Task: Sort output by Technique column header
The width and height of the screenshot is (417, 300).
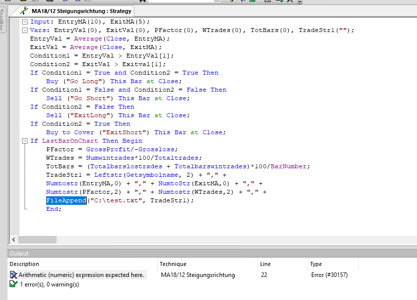Action: coord(207,264)
